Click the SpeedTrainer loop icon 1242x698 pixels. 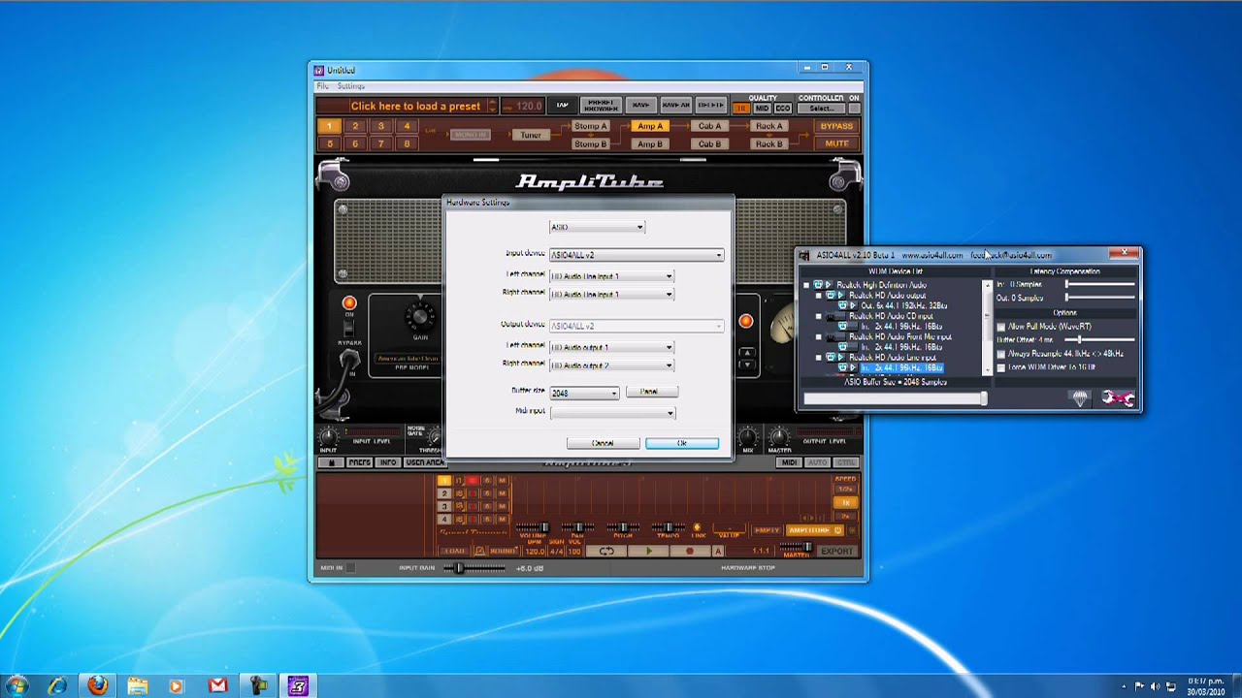point(606,551)
